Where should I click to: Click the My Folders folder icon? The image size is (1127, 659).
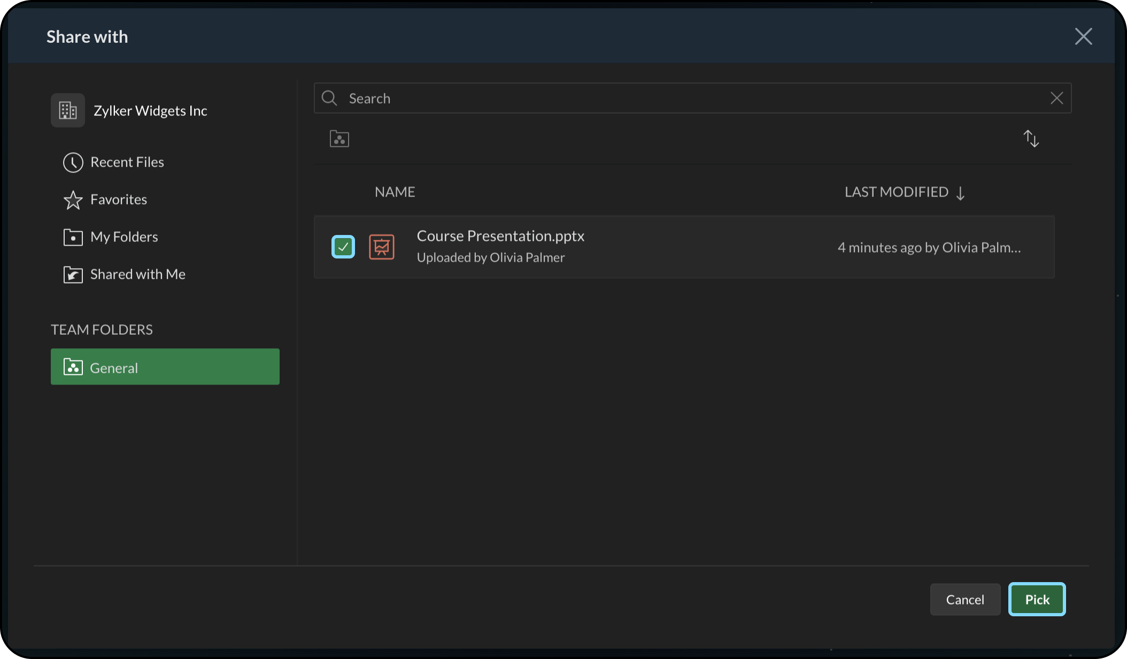[x=73, y=237]
